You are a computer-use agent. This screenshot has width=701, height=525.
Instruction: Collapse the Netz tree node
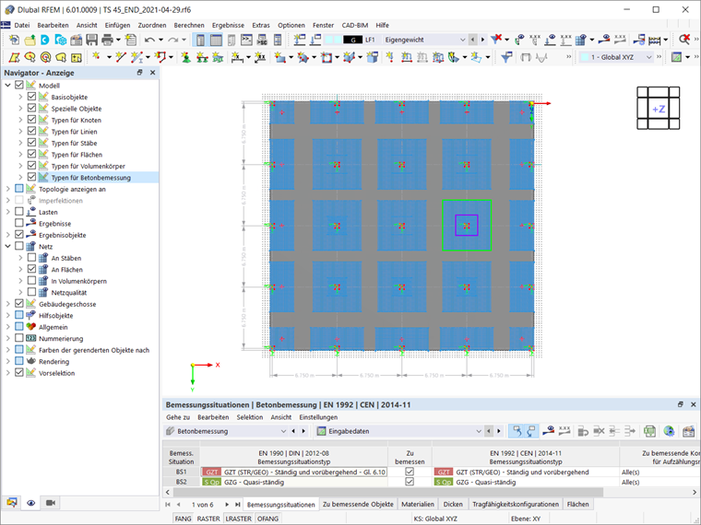(x=7, y=246)
